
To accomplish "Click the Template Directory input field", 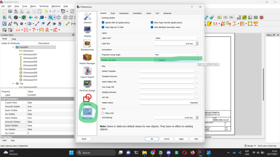I will [x=167, y=76].
